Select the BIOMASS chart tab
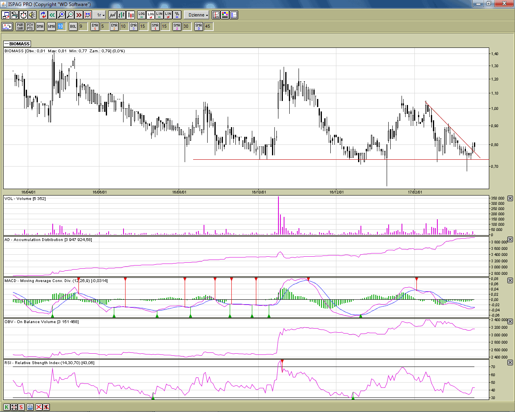This screenshot has width=515, height=412. point(17,44)
